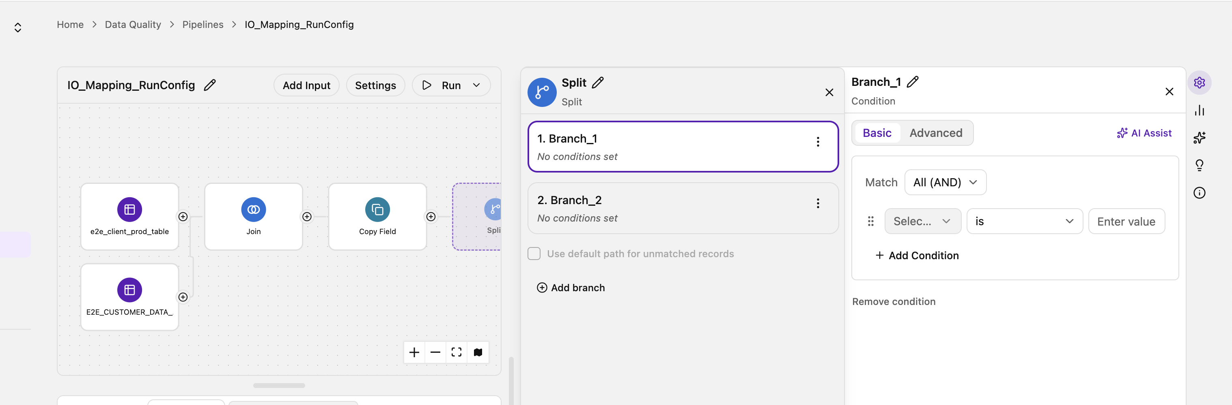
Task: Open the info icon in sidebar
Action: point(1200,193)
